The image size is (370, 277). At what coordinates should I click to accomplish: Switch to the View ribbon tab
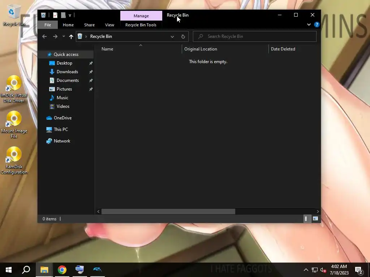tap(109, 25)
